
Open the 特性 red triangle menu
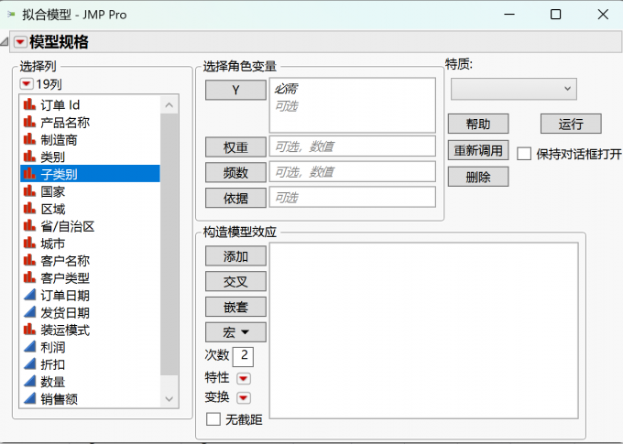coord(244,378)
